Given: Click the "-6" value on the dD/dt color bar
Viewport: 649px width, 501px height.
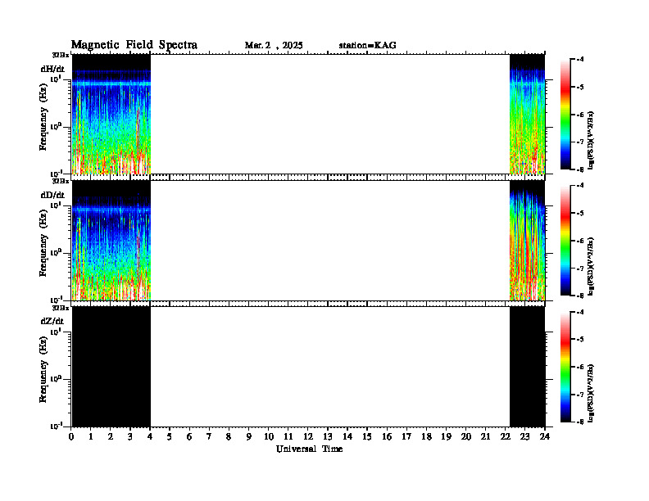Looking at the screenshot, I should point(580,241).
